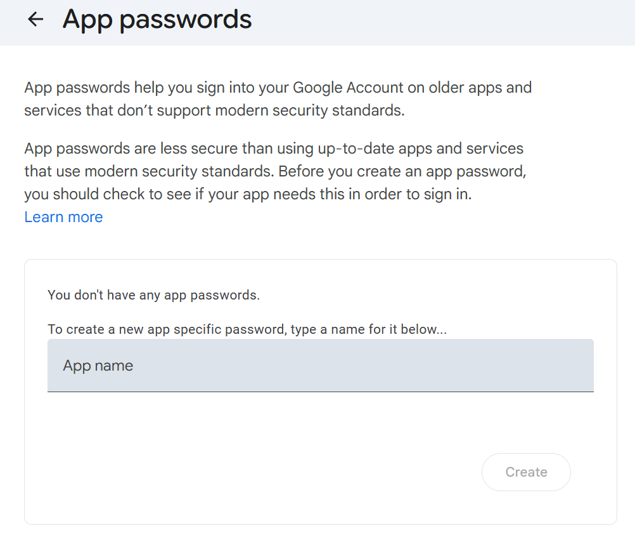635x554 pixels.
Task: Click the back arrow icon
Action: [35, 20]
